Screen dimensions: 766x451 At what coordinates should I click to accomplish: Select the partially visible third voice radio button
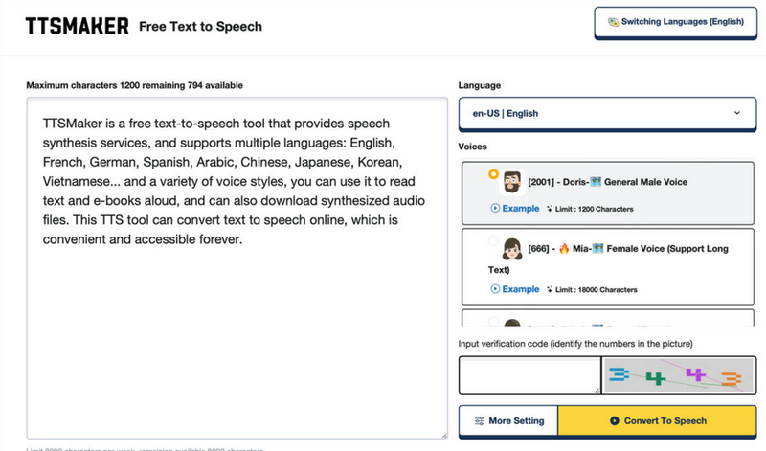493,321
